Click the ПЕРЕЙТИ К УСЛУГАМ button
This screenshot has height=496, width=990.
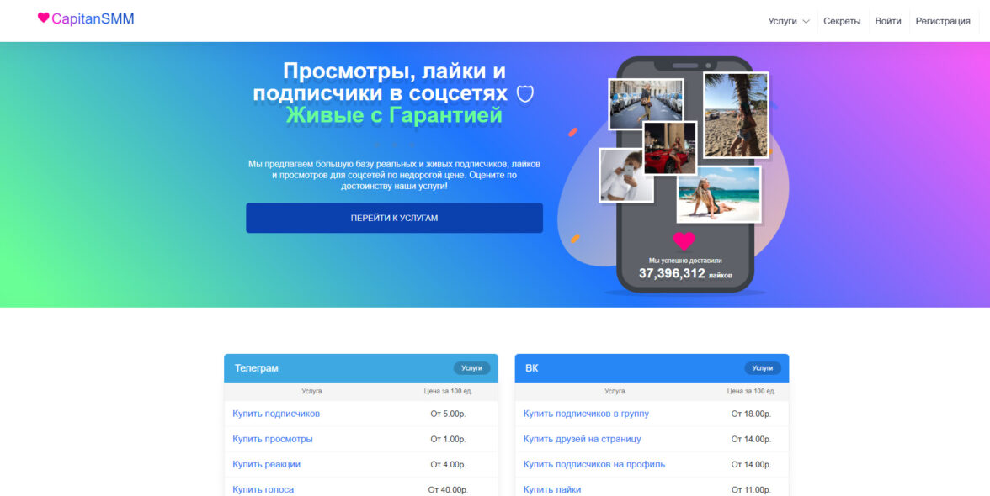pyautogui.click(x=394, y=218)
